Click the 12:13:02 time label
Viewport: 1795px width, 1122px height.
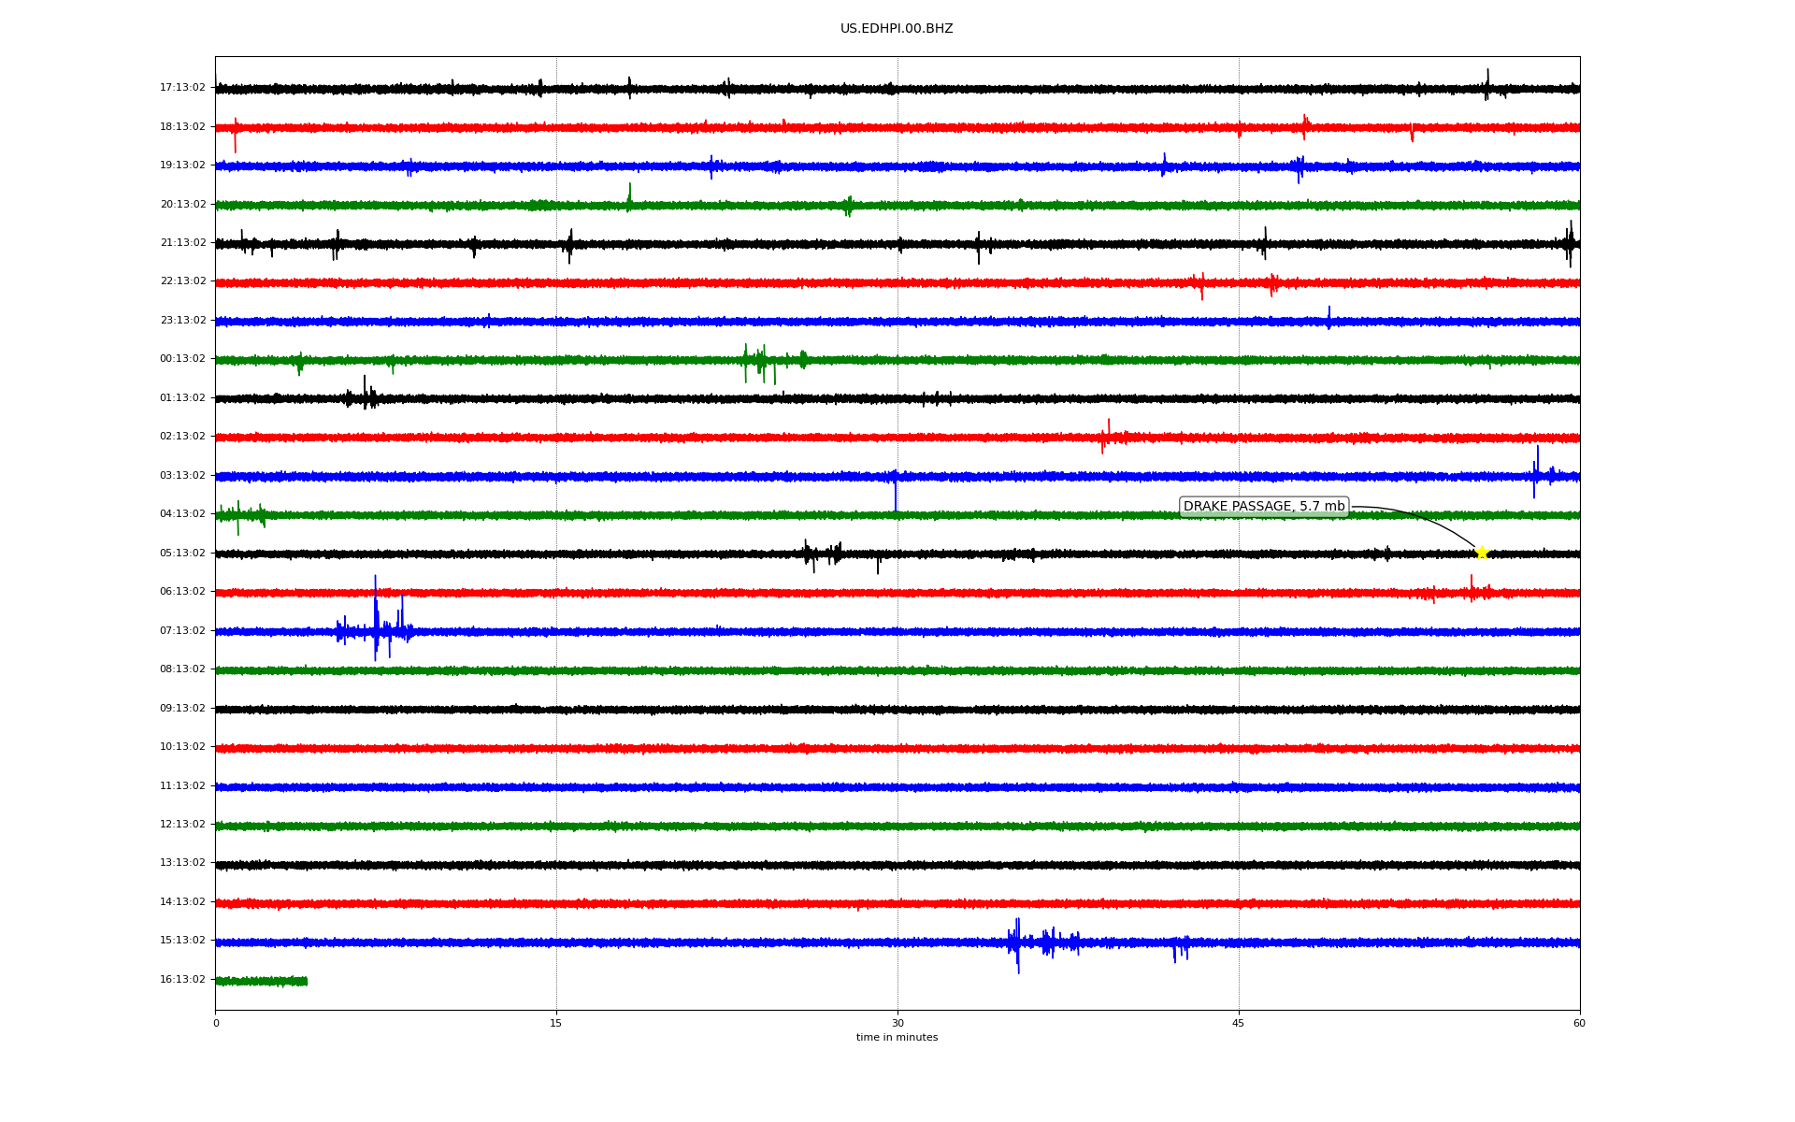[x=182, y=825]
